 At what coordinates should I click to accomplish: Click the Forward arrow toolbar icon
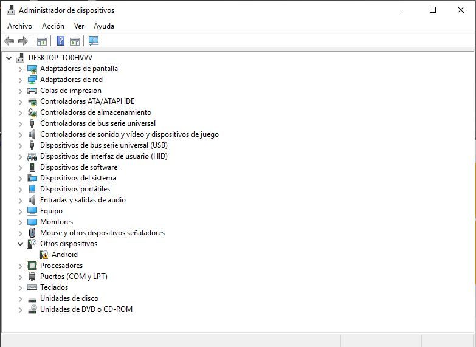point(23,41)
